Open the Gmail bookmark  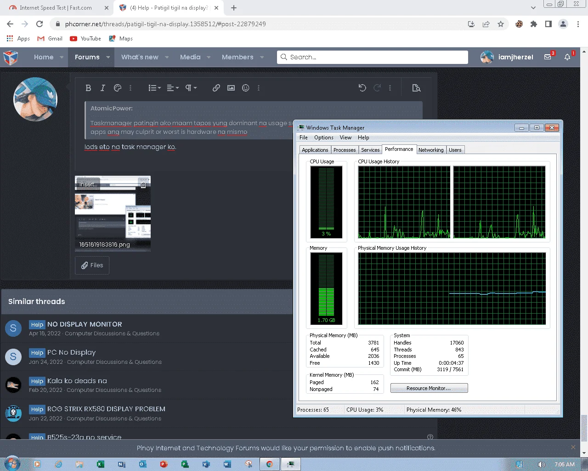(50, 39)
